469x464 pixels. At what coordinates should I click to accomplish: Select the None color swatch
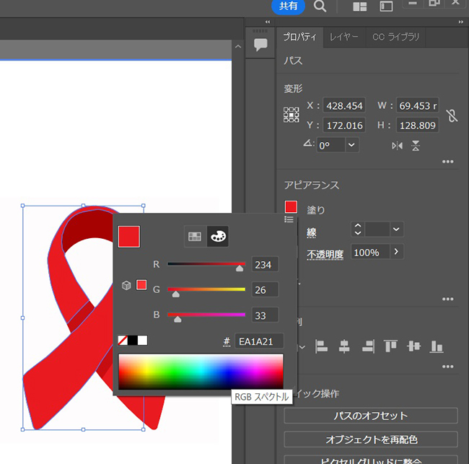point(123,340)
